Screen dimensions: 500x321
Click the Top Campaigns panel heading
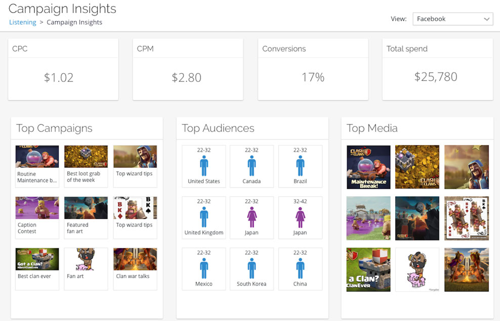point(54,128)
